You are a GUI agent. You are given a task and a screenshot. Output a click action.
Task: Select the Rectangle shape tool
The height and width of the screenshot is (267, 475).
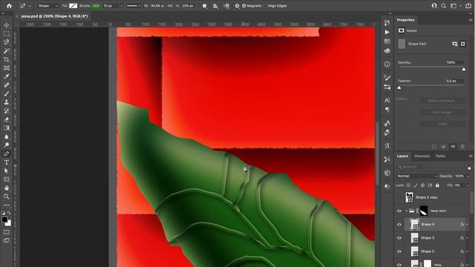pos(7,179)
